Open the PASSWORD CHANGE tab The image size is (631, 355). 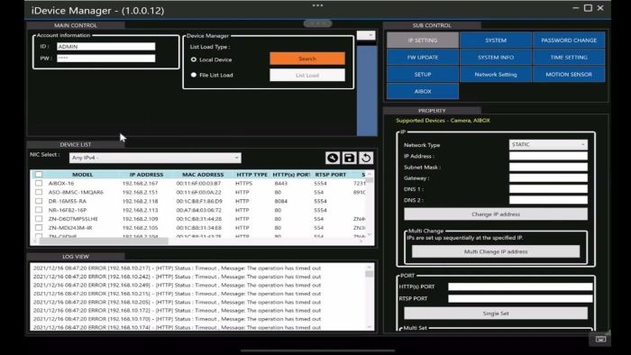[x=569, y=41]
